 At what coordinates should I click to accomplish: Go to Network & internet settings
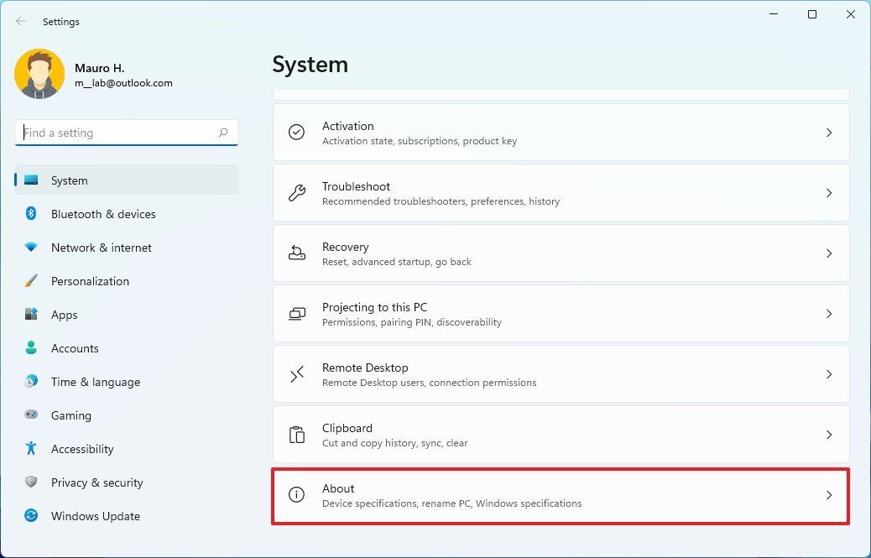(101, 248)
